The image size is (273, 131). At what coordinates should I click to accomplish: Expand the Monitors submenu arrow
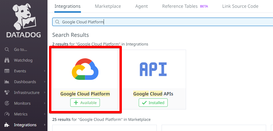[45, 103]
